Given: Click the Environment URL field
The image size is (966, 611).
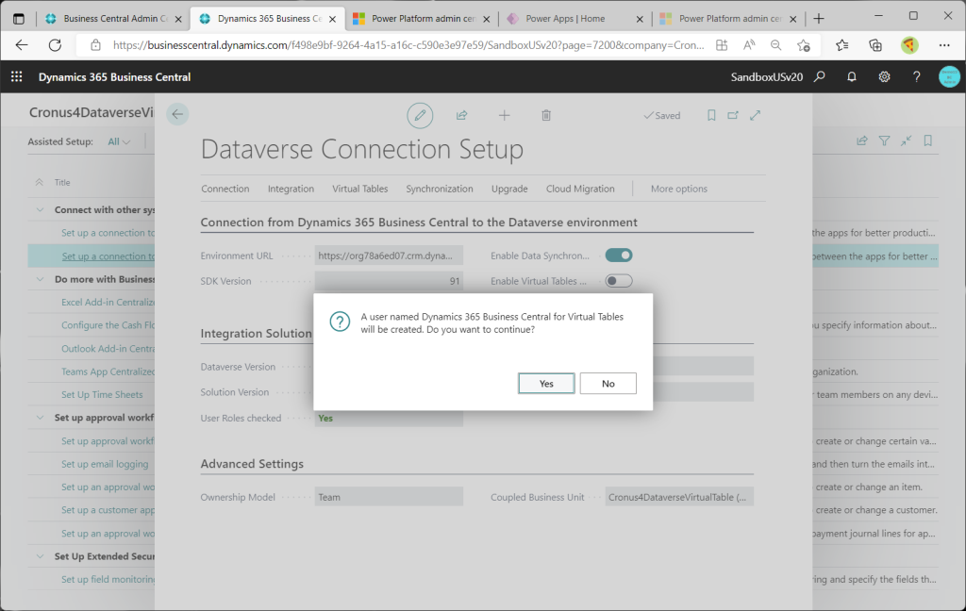Looking at the screenshot, I should (x=389, y=255).
